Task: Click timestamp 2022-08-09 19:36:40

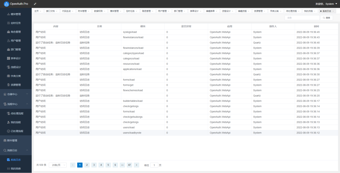Action: (308, 43)
